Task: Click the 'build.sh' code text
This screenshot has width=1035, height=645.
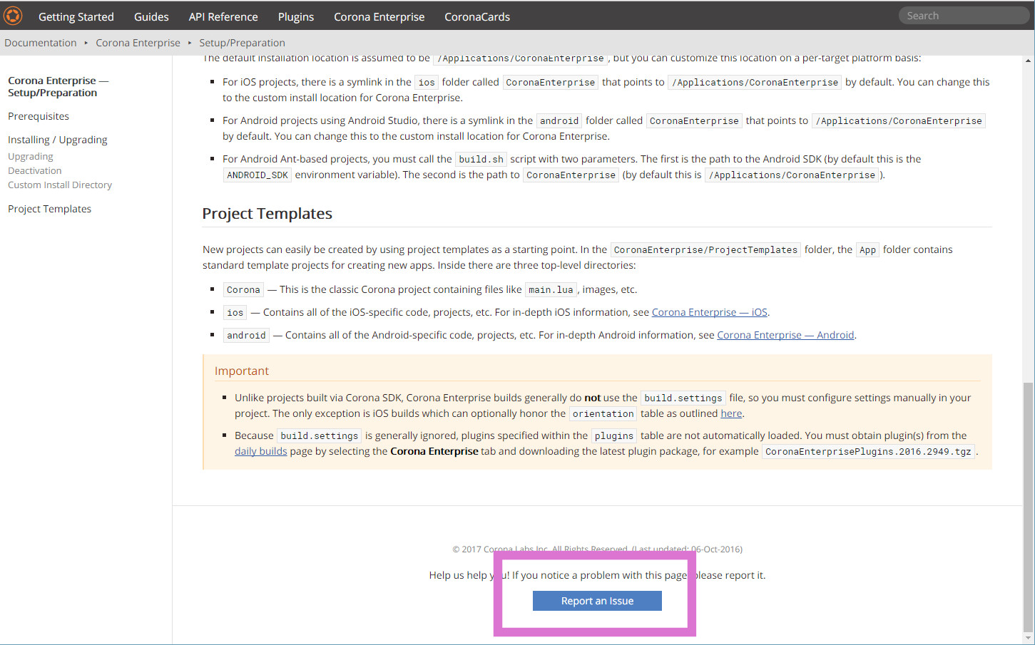Action: tap(481, 160)
